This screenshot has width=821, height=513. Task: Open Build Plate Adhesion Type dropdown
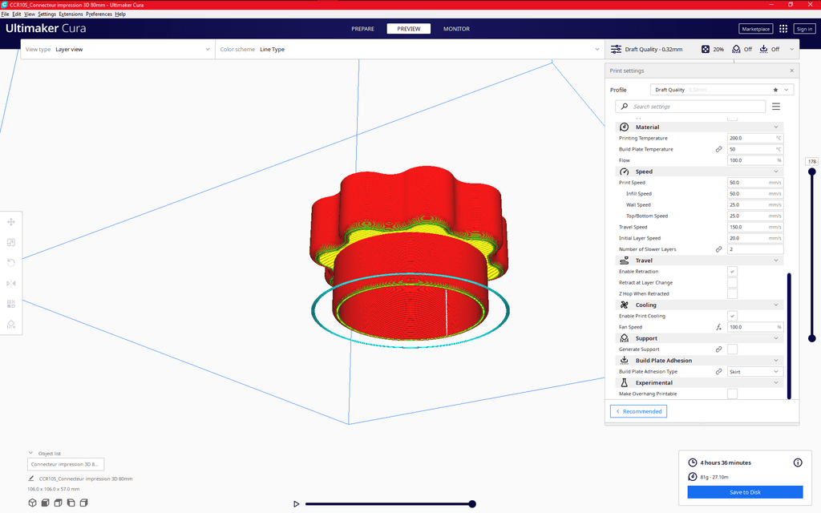pyautogui.click(x=755, y=372)
